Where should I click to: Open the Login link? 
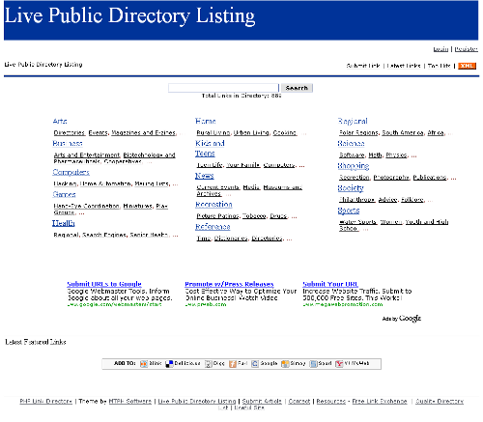(440, 49)
